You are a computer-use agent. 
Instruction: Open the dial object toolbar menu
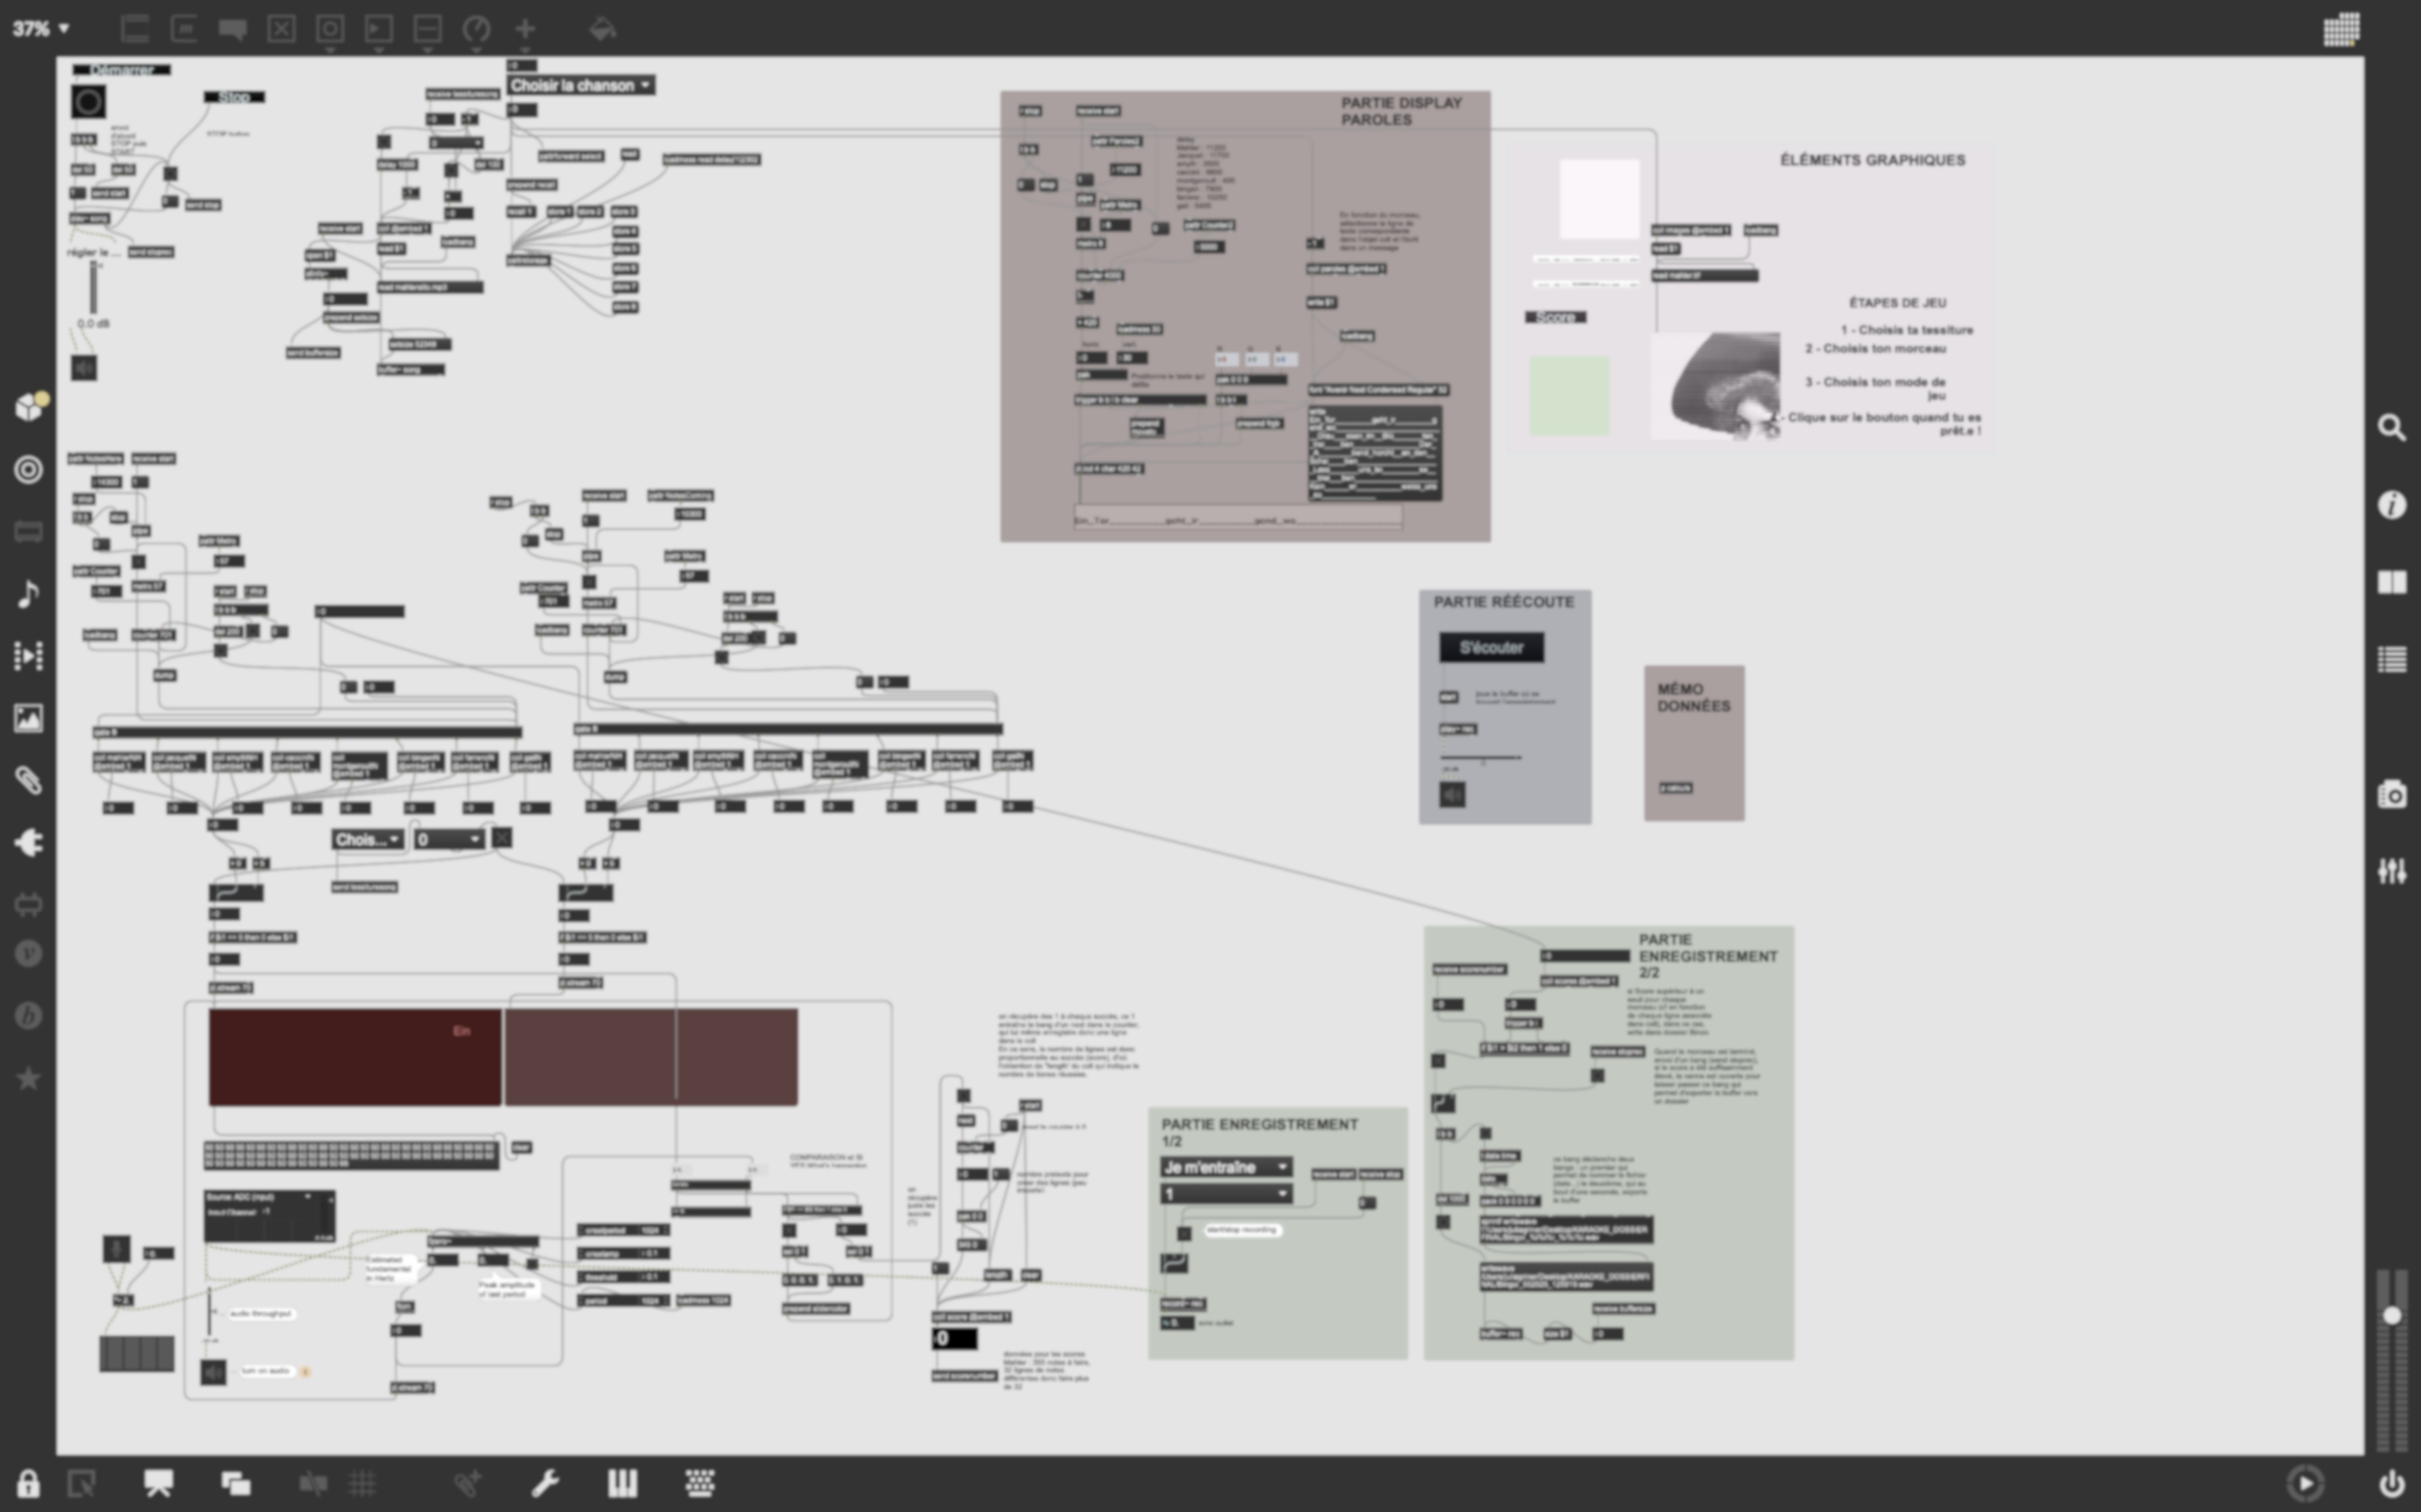[x=476, y=29]
